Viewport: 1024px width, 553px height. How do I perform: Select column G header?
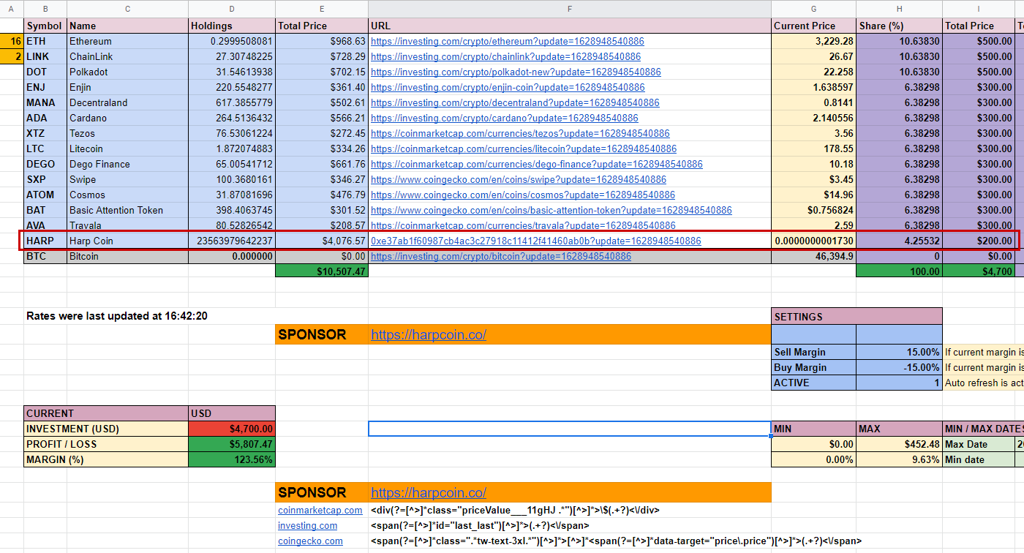[814, 9]
